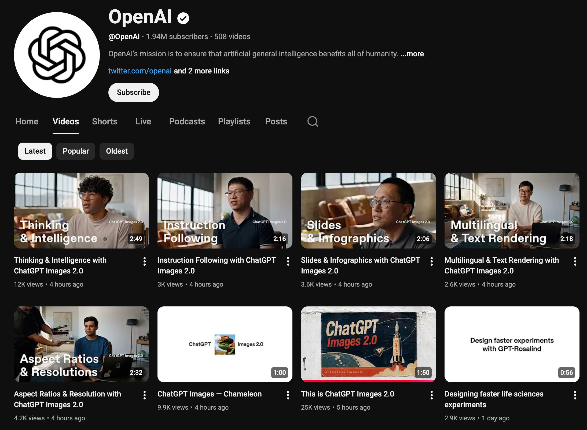Screen dimensions: 587x430
Task: Open options for This is ChatGPT Images 2.0
Action: (432, 395)
